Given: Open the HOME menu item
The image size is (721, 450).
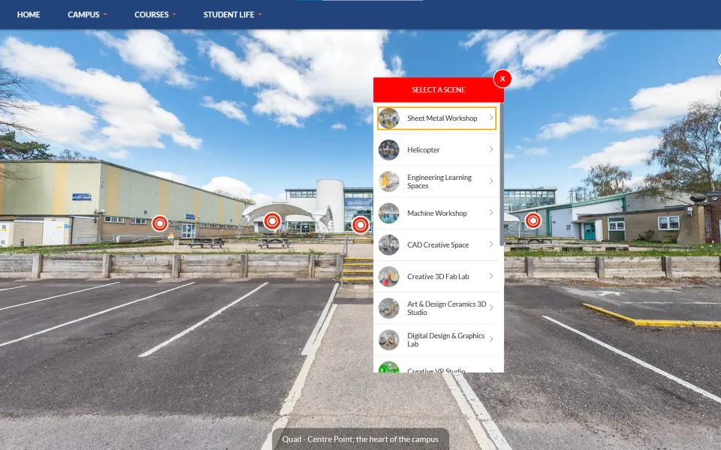Looking at the screenshot, I should (x=29, y=15).
